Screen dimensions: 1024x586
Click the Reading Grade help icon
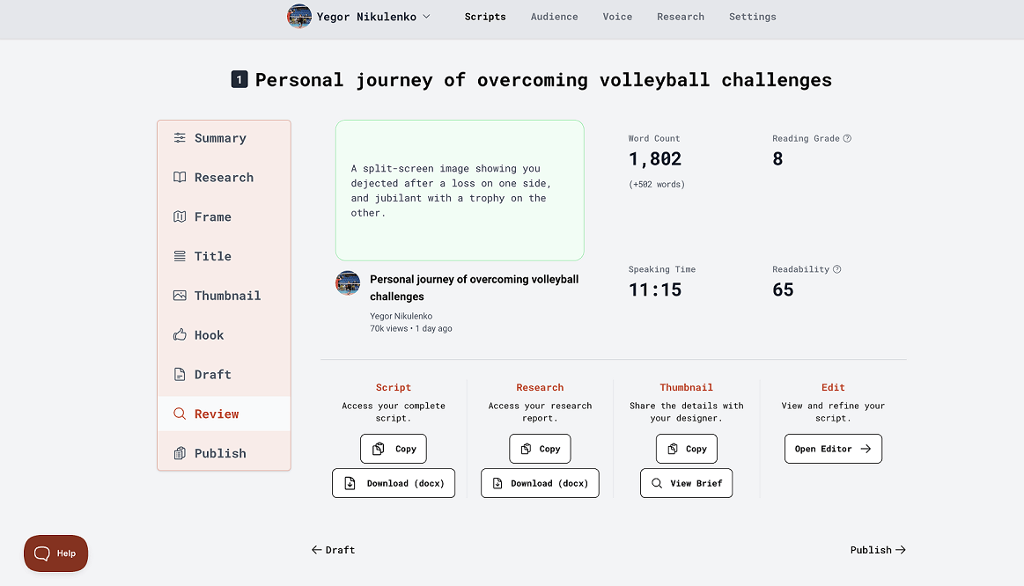click(x=847, y=138)
